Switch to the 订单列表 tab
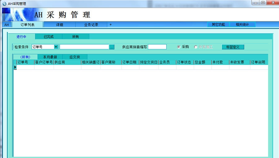This screenshot has height=158, width=279. coord(27,25)
